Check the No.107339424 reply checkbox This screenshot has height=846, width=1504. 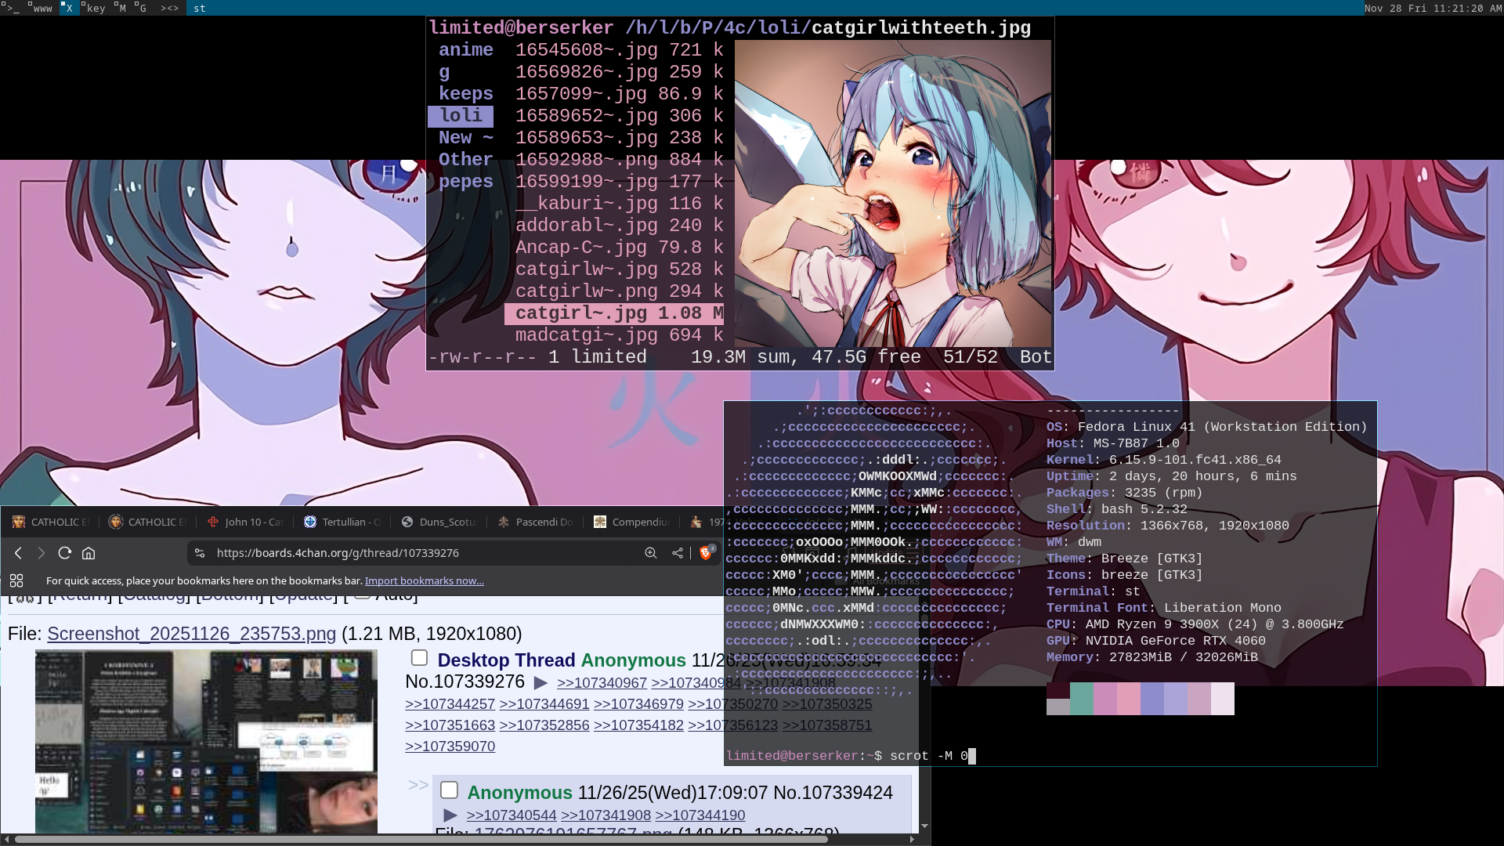click(x=449, y=790)
